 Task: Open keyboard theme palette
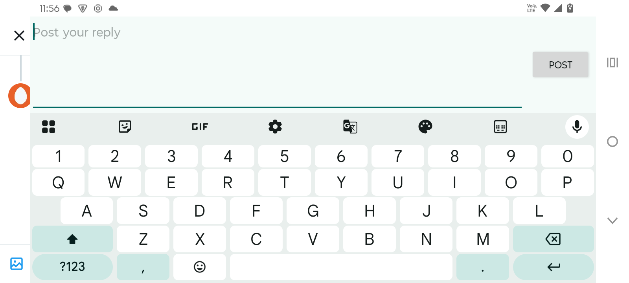pos(425,127)
